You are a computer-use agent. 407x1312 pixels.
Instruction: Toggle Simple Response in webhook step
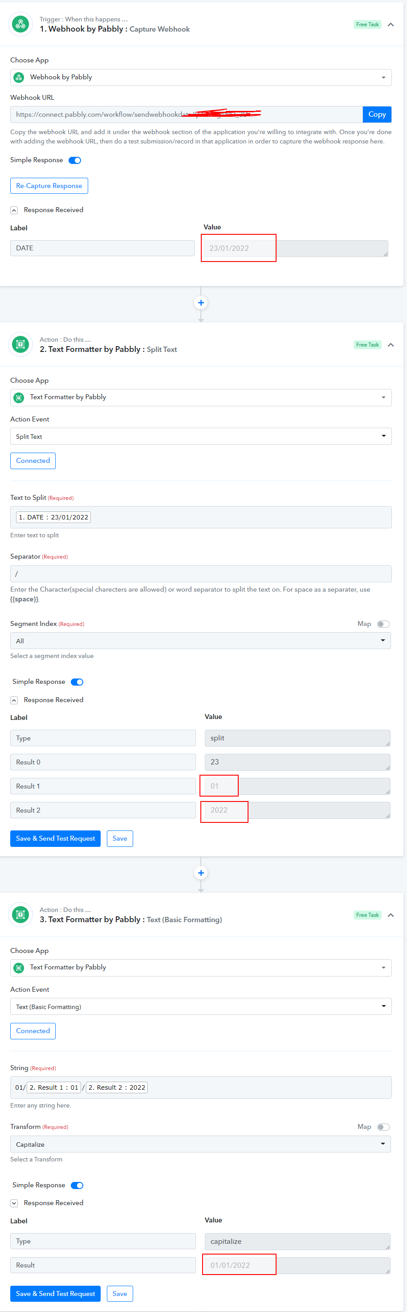click(x=75, y=160)
